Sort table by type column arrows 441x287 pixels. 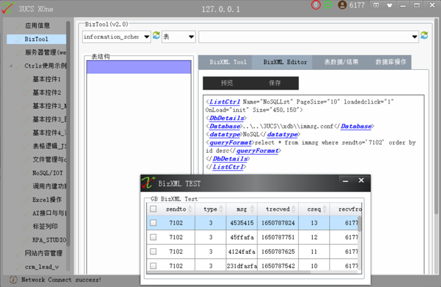click(221, 209)
